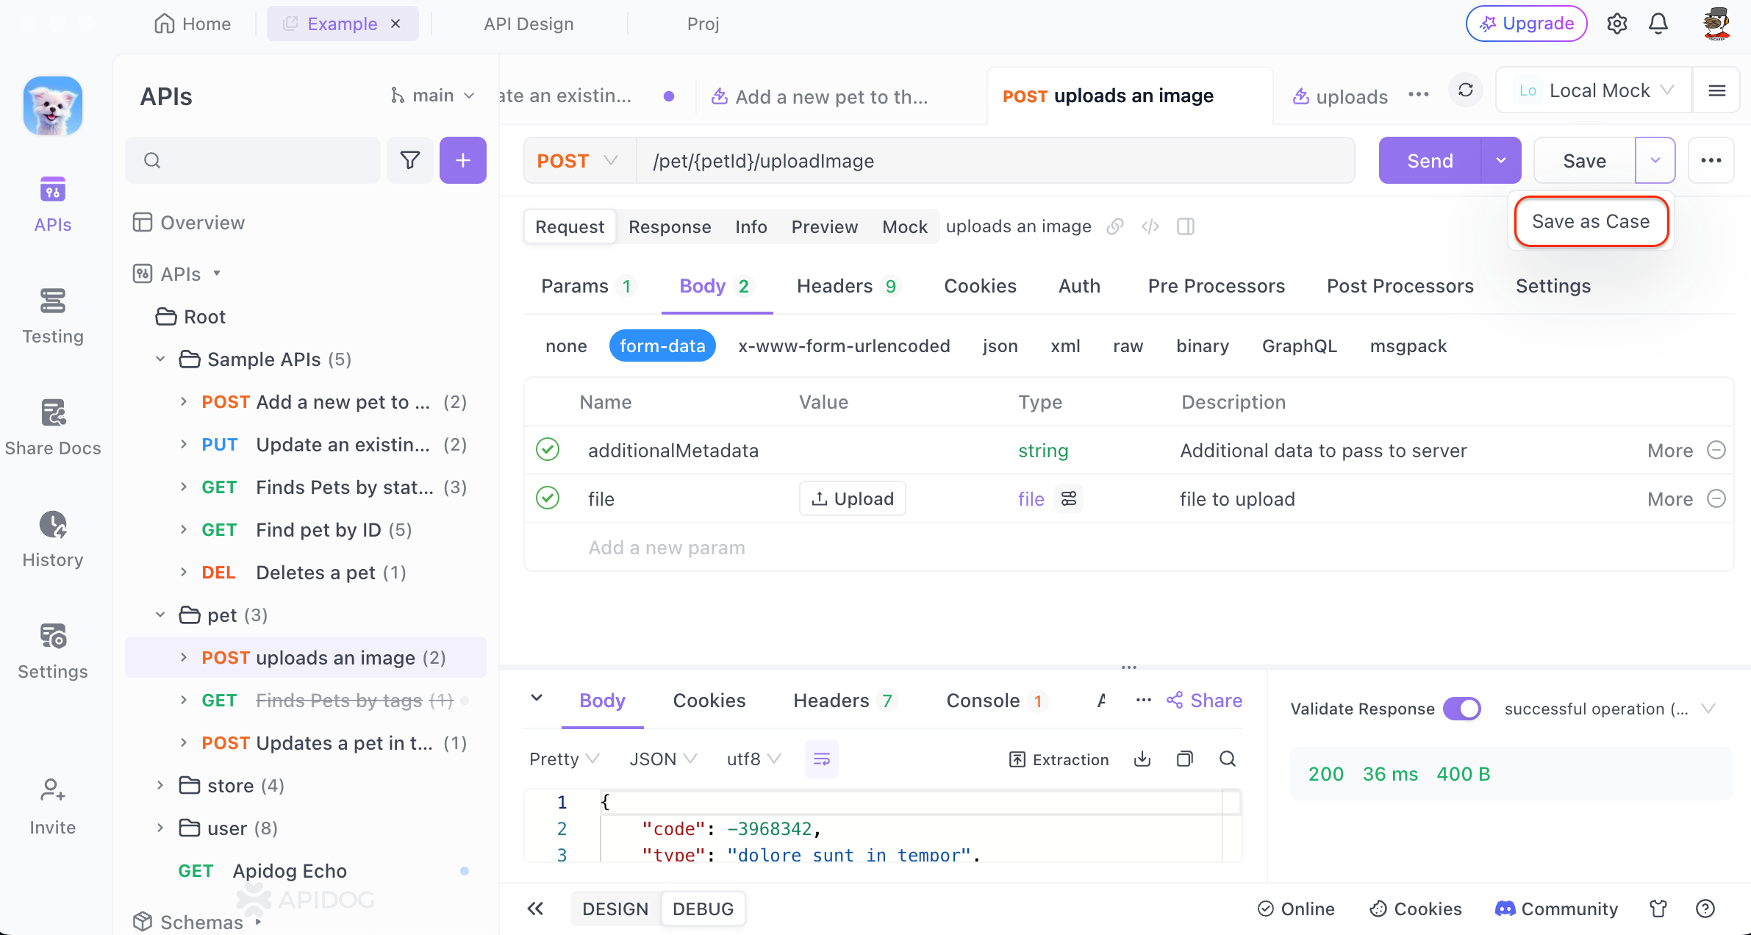1751x935 pixels.
Task: Toggle word wrap in response body
Action: coord(822,759)
